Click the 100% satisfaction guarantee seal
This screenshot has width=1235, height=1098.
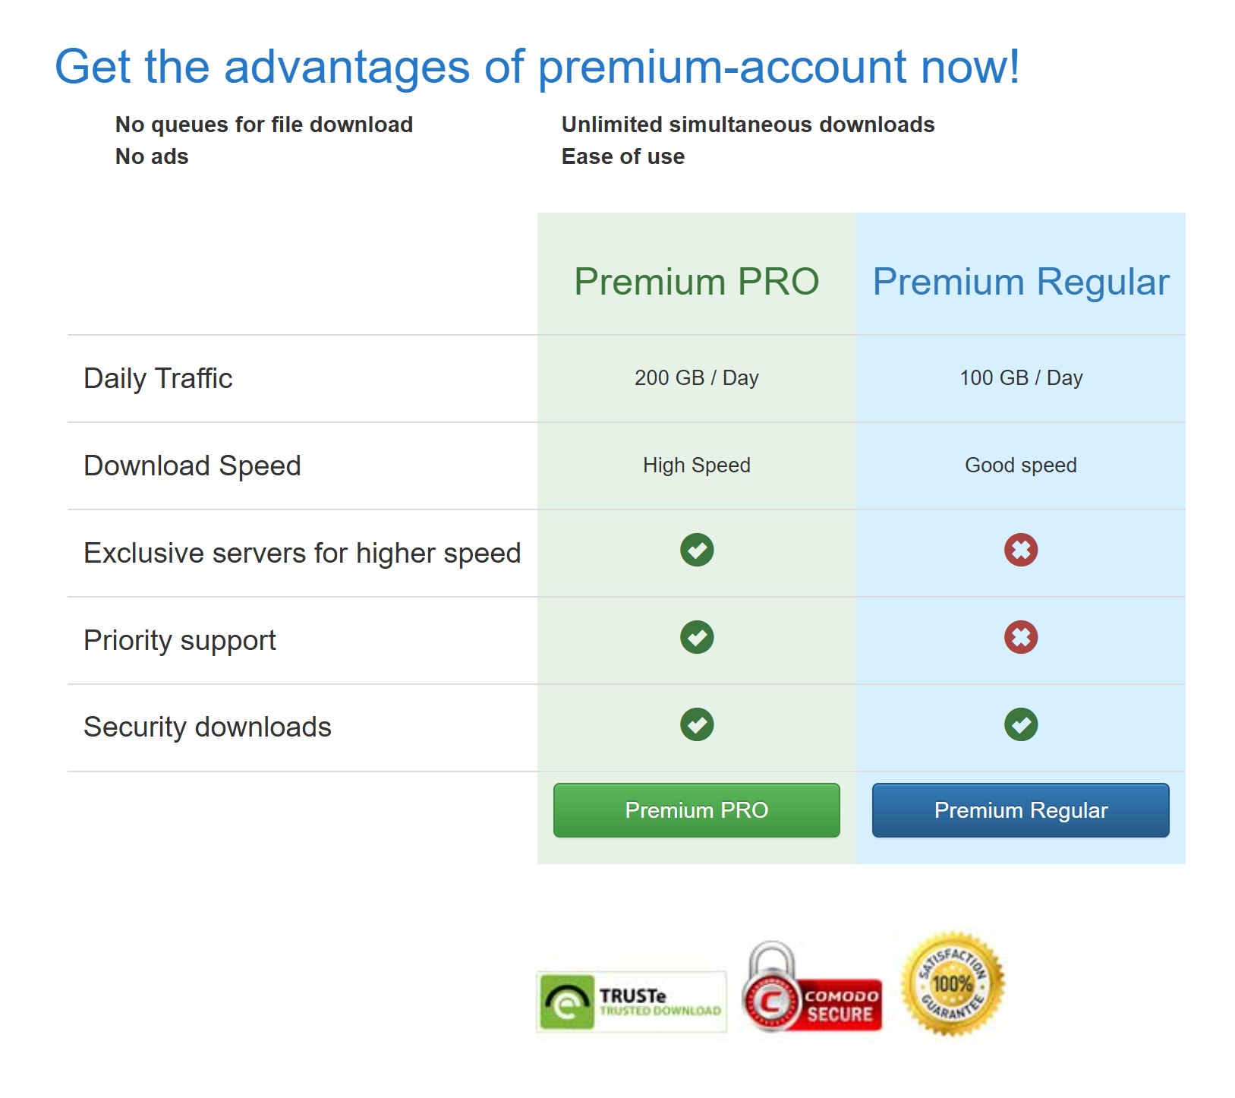tap(953, 984)
